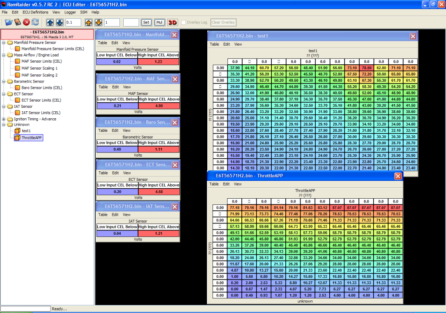Screen dimensions: 446x313
Task: Click the Set button in toolbar
Action: [x=146, y=22]
